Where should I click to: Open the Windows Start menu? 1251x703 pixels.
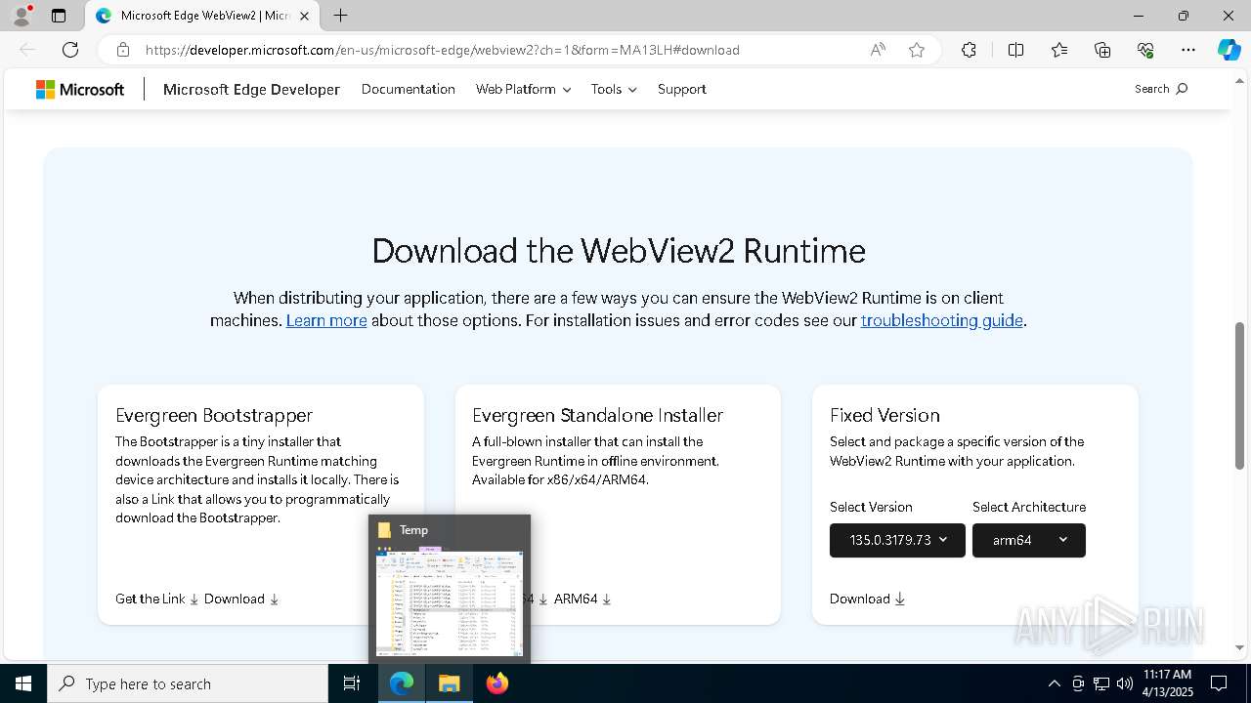23,683
